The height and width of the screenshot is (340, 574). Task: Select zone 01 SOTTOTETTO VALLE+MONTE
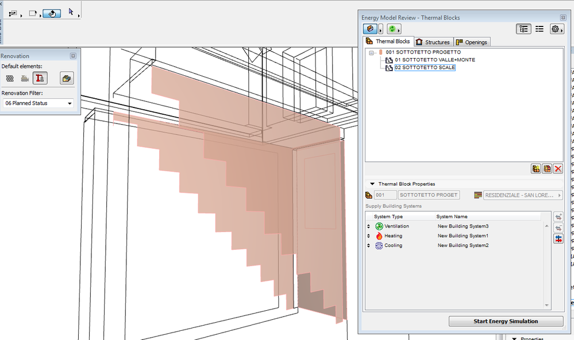[435, 60]
